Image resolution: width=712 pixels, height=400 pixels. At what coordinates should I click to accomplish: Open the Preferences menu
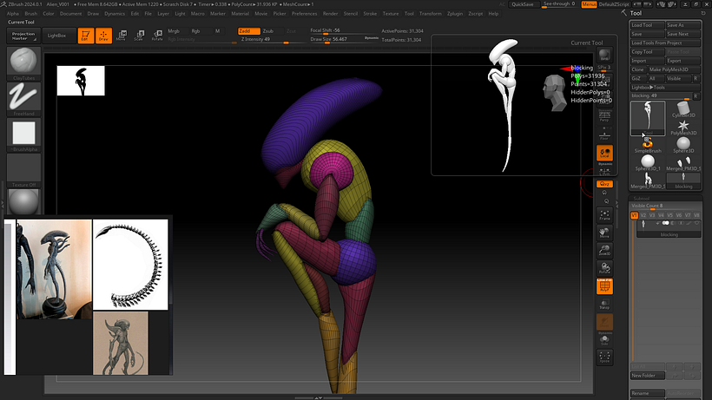point(304,14)
